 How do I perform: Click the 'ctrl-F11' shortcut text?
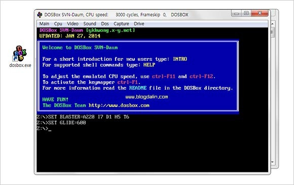tap(164, 77)
